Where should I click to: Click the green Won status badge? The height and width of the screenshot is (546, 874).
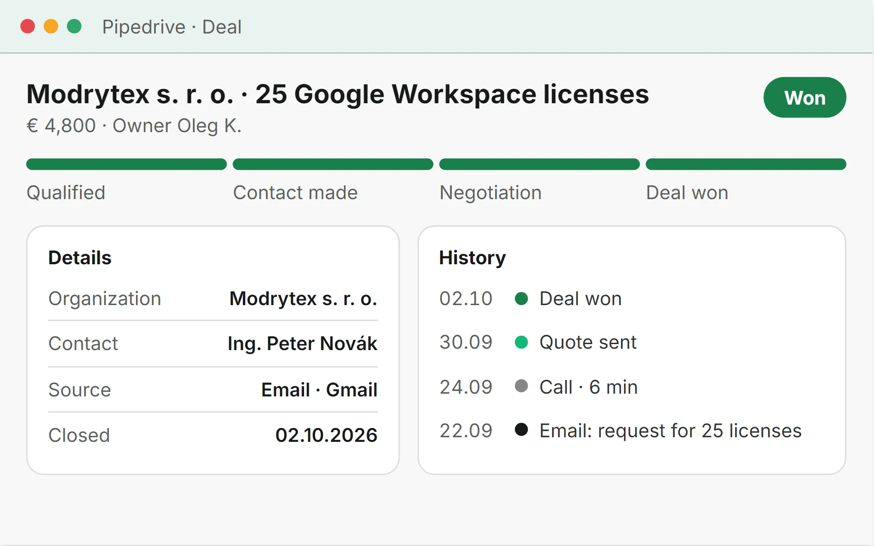click(805, 97)
